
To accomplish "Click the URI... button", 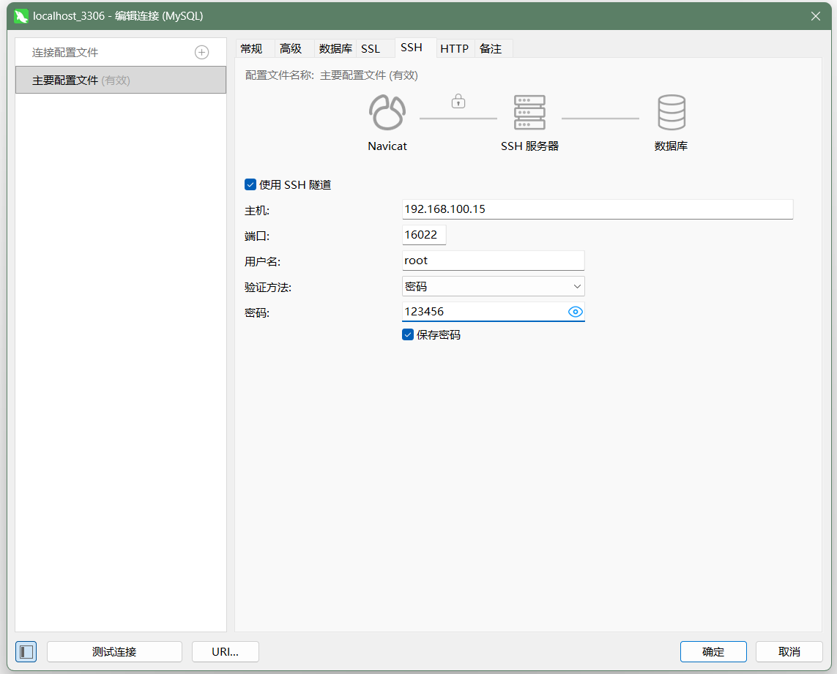I will point(226,651).
